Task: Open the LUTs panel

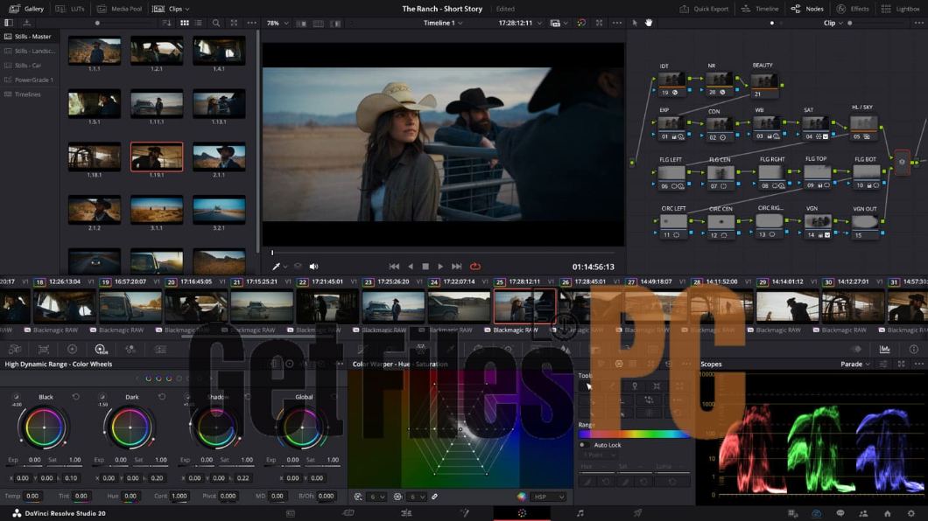Action: point(70,9)
